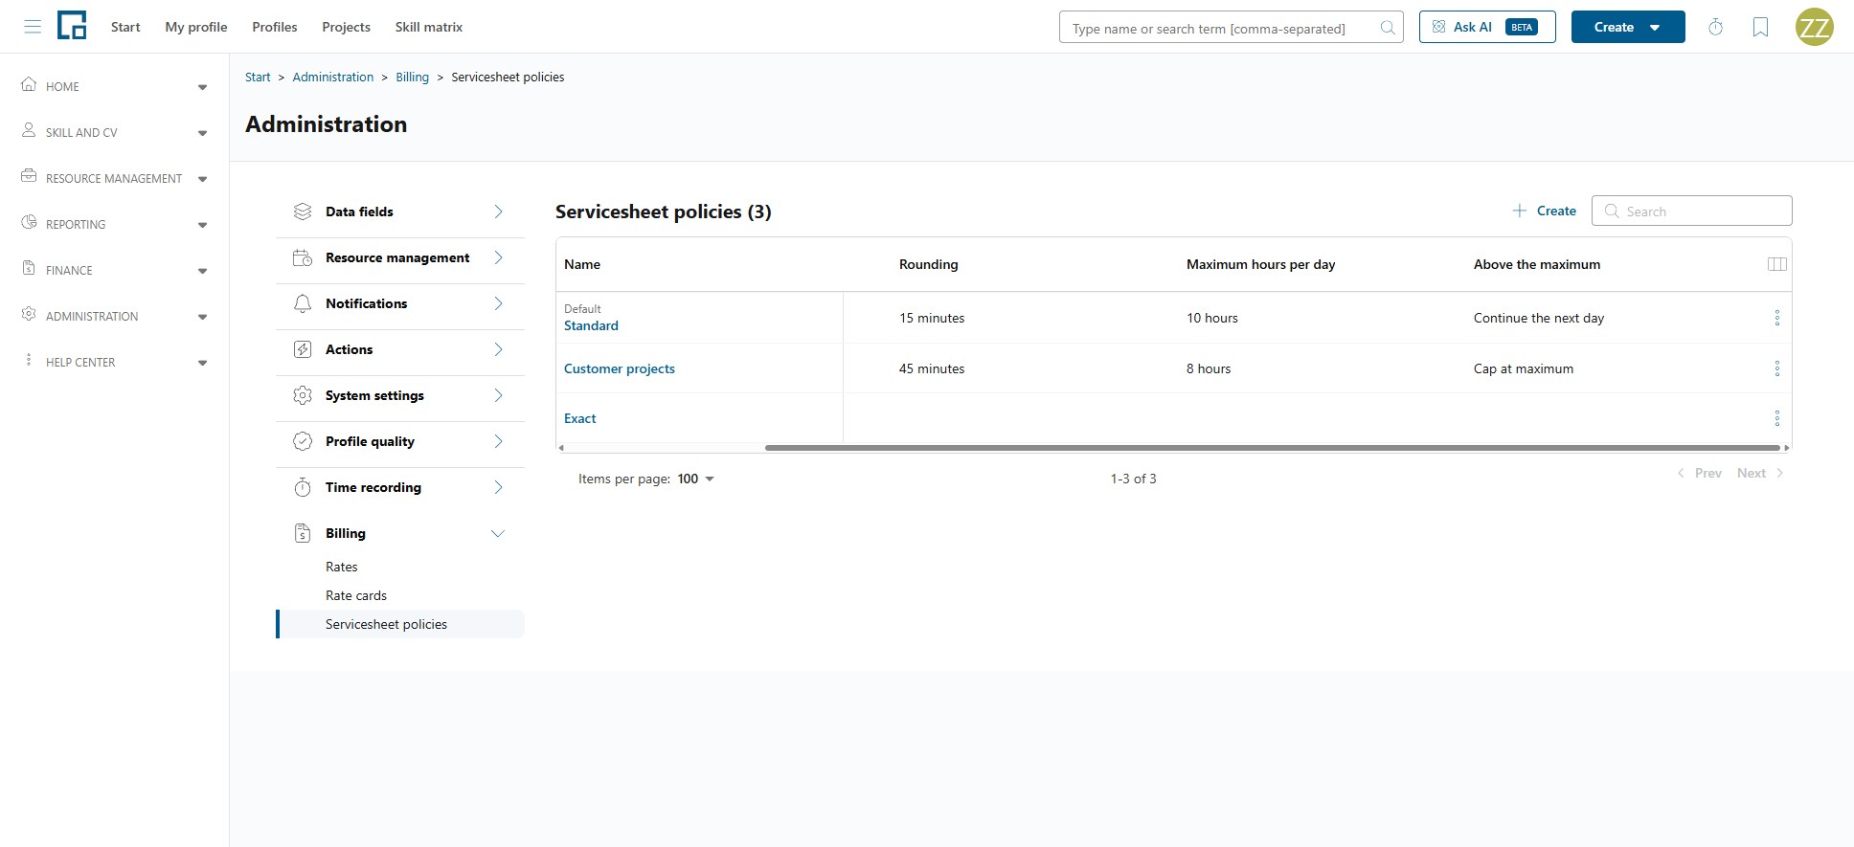Open row options for Exact policy
This screenshot has width=1854, height=847.
(1776, 418)
